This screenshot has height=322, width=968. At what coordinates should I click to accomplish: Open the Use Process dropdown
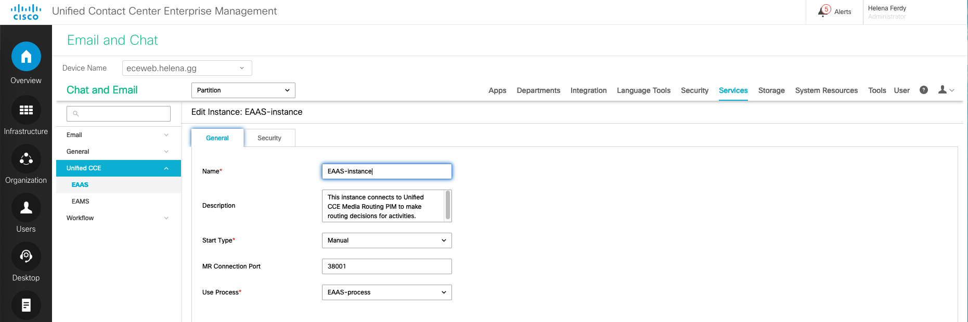(x=386, y=292)
